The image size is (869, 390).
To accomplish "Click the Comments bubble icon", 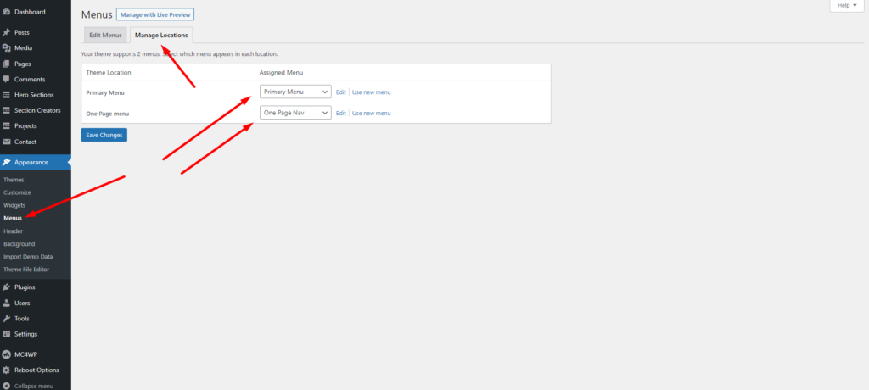I will pyautogui.click(x=7, y=79).
